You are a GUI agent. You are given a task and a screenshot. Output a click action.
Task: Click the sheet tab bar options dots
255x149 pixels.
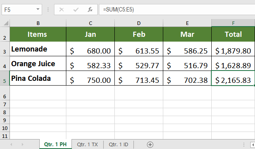[244, 145]
